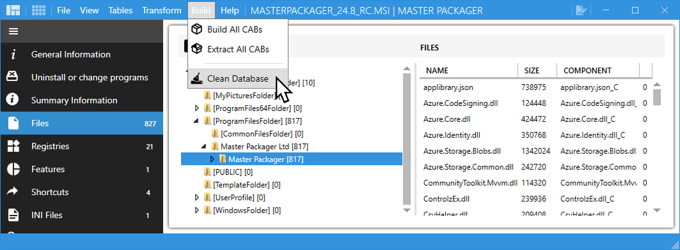This screenshot has width=680, height=250.
Task: Open the Transform menu
Action: tap(162, 10)
